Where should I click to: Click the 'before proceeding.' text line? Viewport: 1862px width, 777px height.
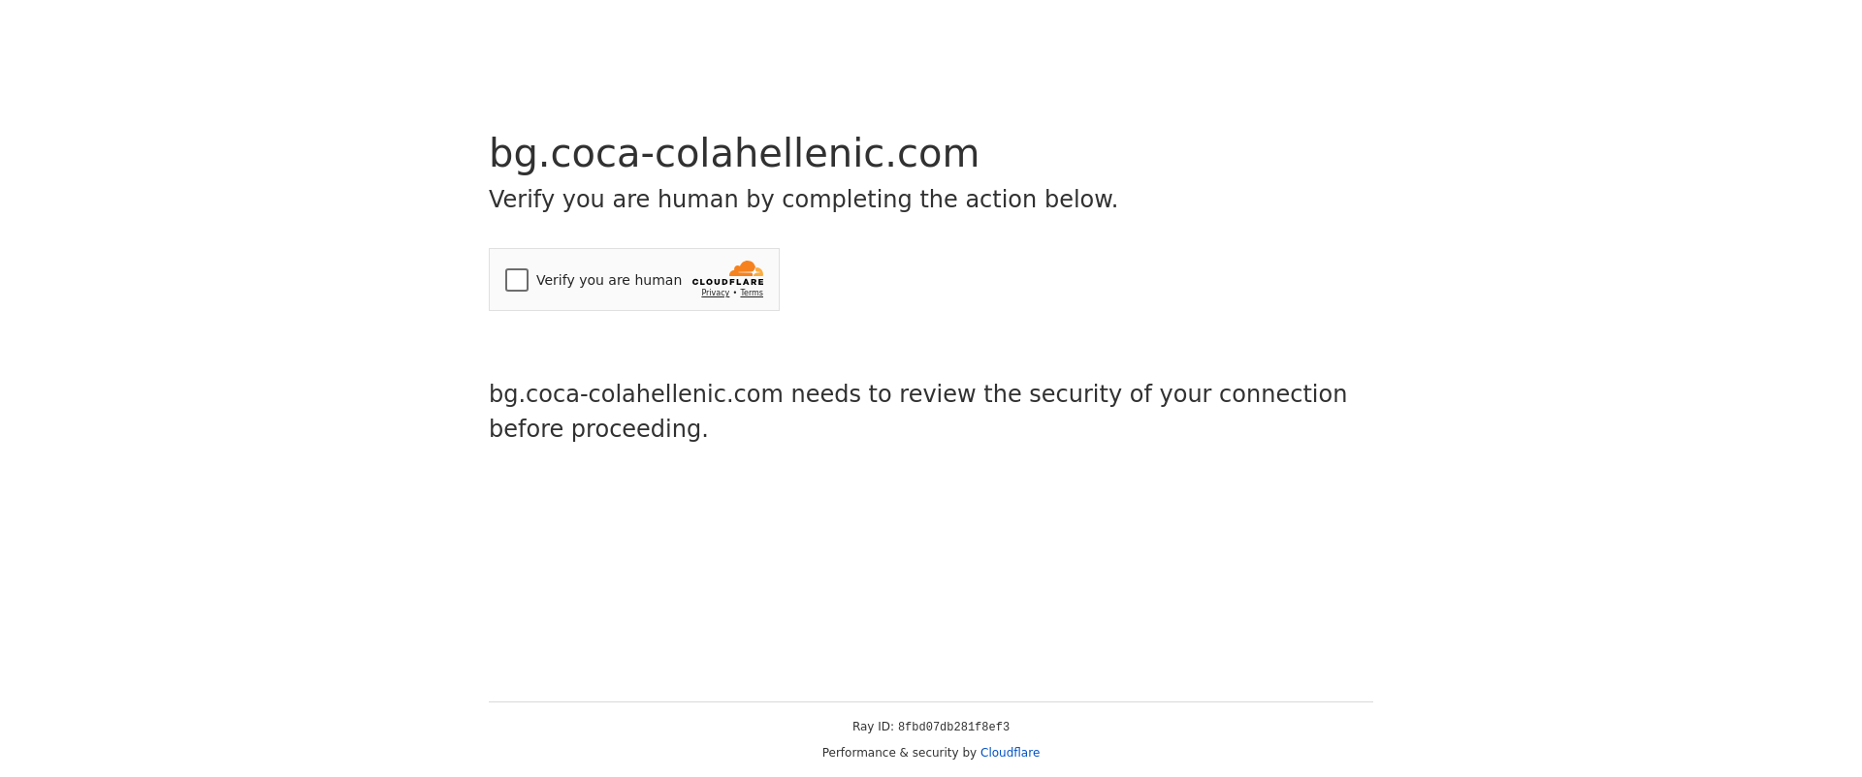click(x=598, y=429)
